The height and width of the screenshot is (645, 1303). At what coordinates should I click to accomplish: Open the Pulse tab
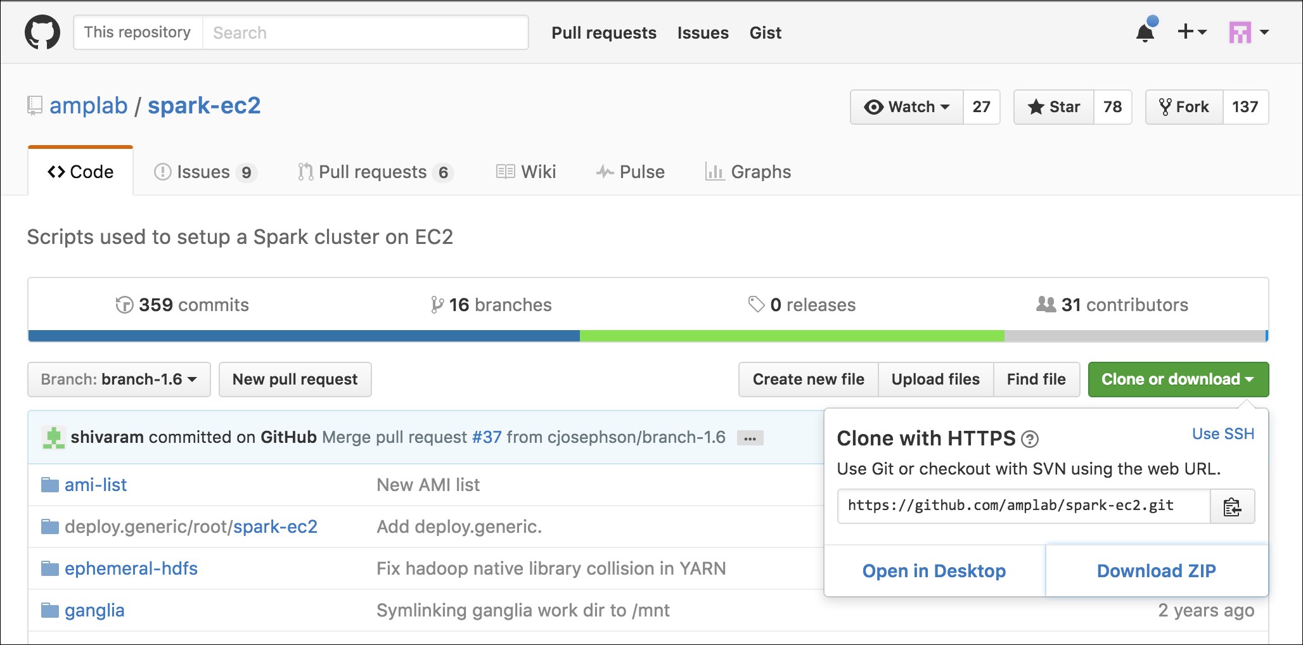coord(630,172)
